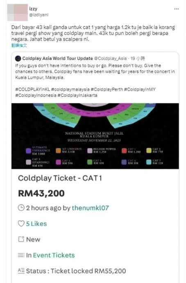Open the stadium seating map image
The height and width of the screenshot is (283, 186).
coord(95,136)
